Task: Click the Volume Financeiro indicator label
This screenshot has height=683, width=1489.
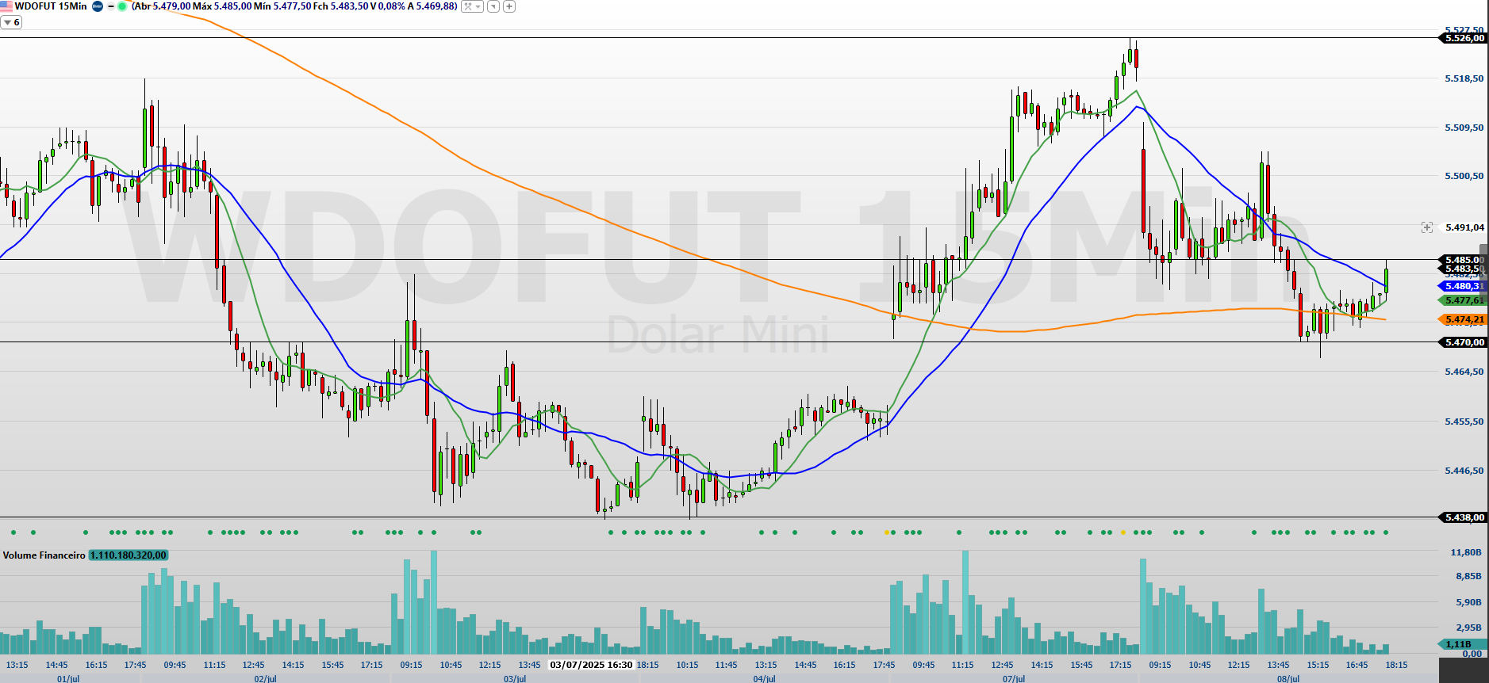Action: 44,555
